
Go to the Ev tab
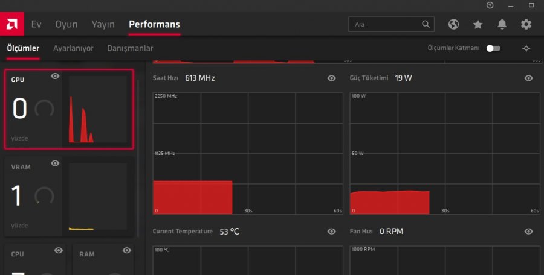pos(36,24)
